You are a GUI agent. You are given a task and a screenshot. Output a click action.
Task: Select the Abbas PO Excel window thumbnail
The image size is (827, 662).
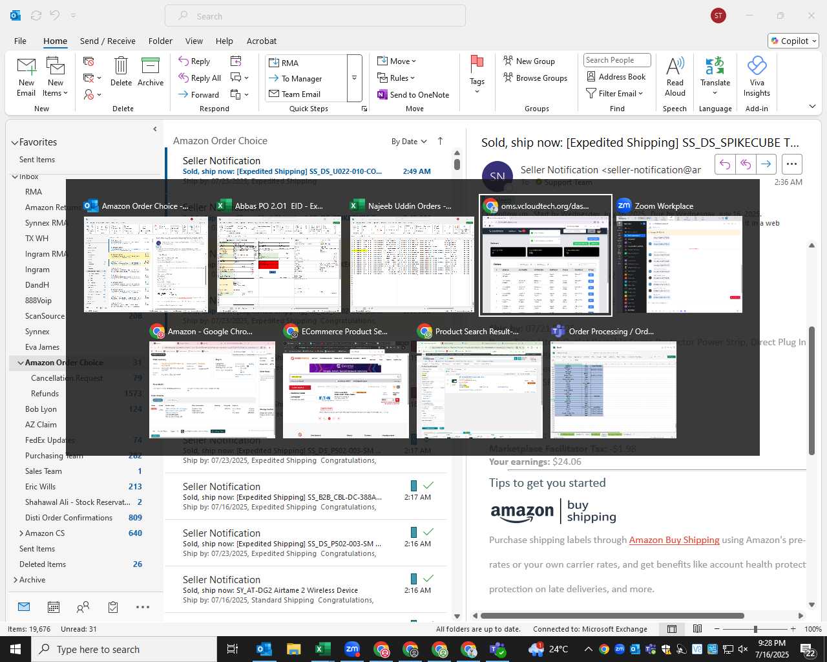(x=279, y=255)
